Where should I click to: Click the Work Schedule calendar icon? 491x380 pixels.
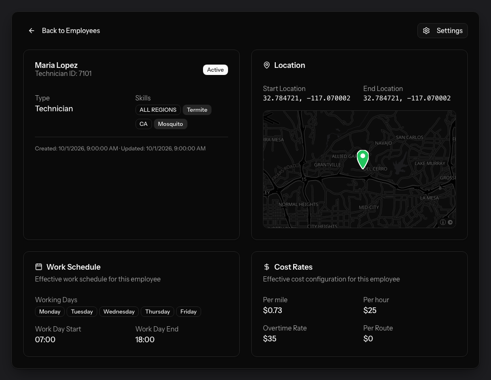(x=39, y=267)
